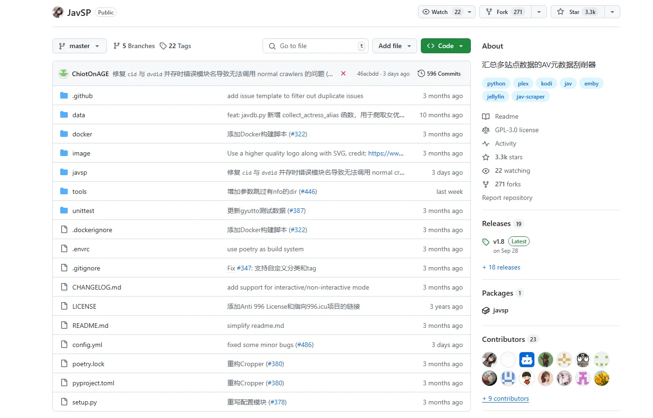Expand the green Code dropdown
This screenshot has height=418, width=653.
click(445, 46)
